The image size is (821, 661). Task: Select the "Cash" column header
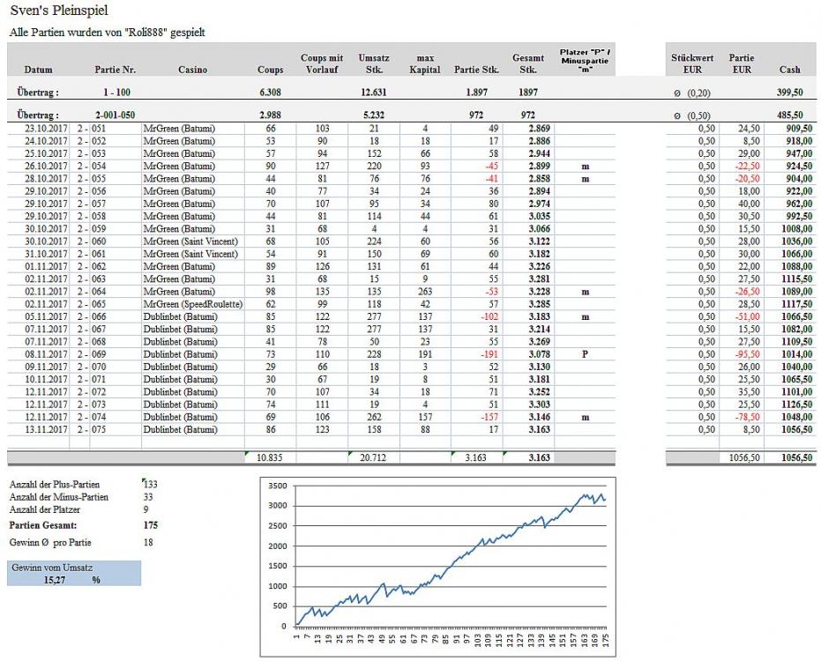click(789, 70)
